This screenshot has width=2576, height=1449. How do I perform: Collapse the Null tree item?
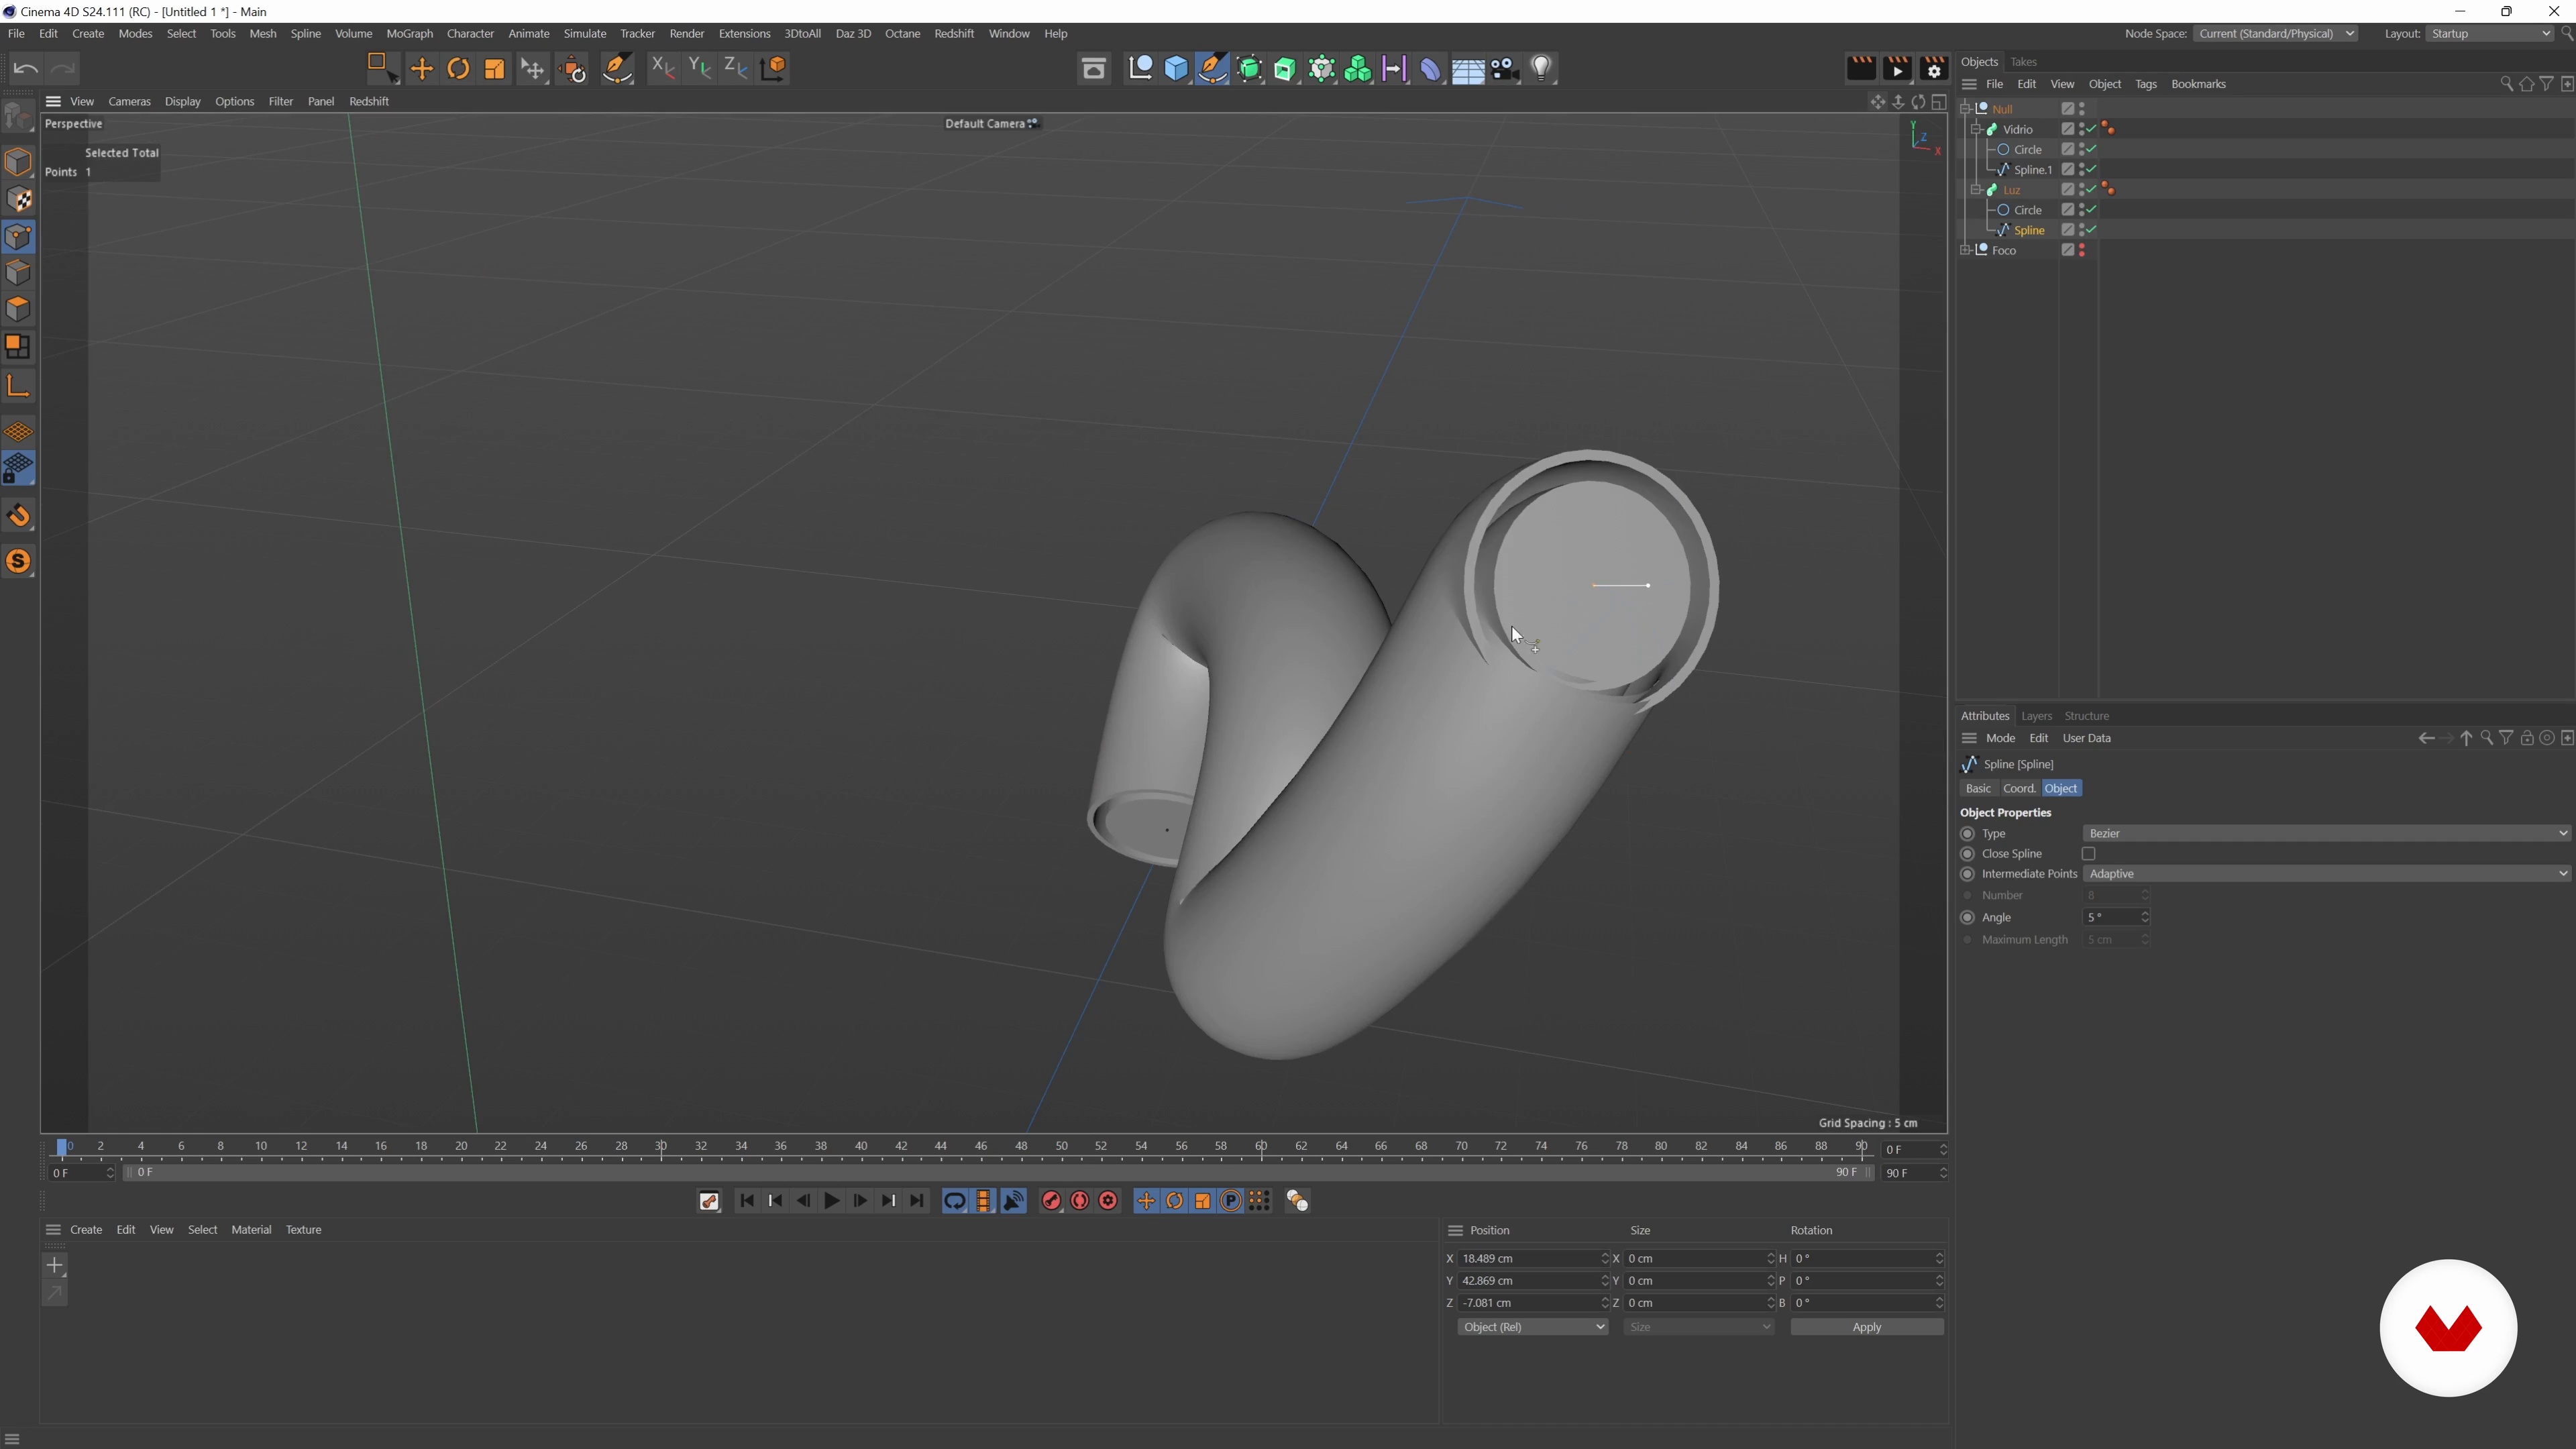(x=1965, y=109)
